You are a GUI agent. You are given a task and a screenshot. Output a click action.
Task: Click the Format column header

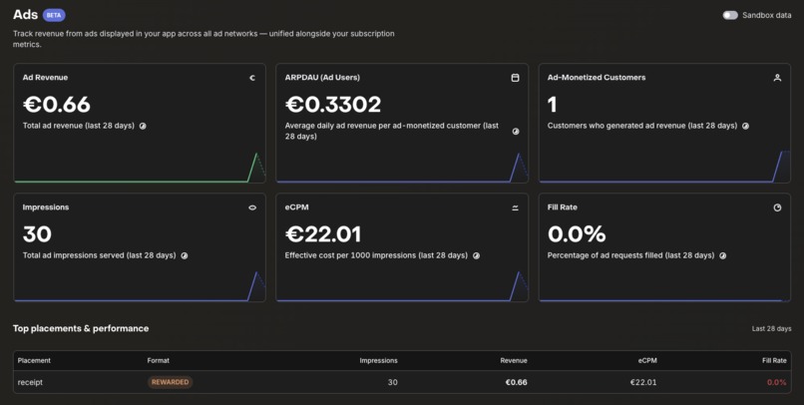pos(158,360)
